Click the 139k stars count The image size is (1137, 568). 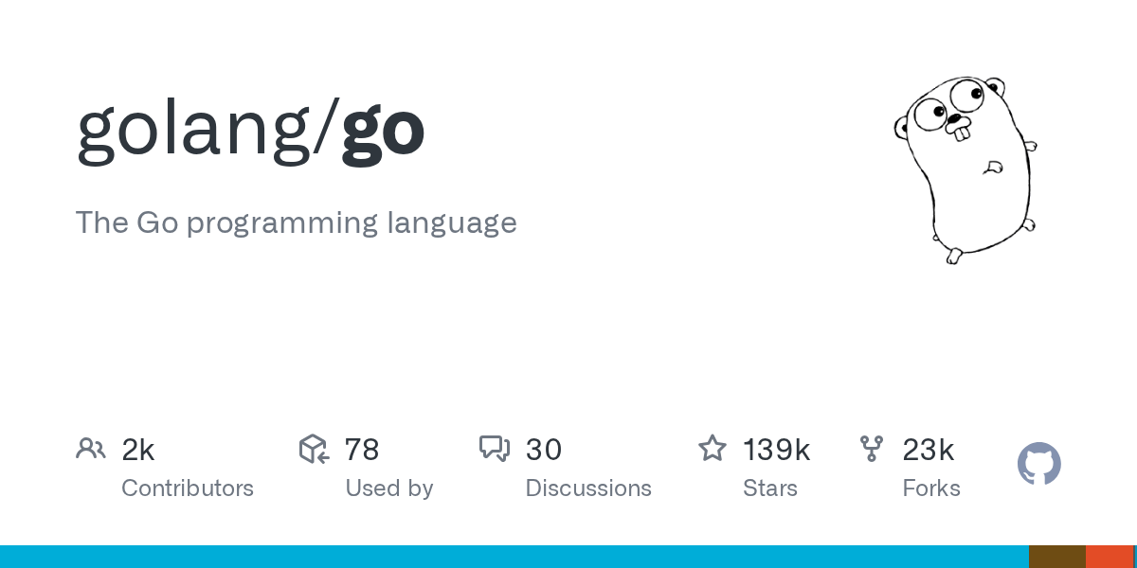[x=777, y=450]
